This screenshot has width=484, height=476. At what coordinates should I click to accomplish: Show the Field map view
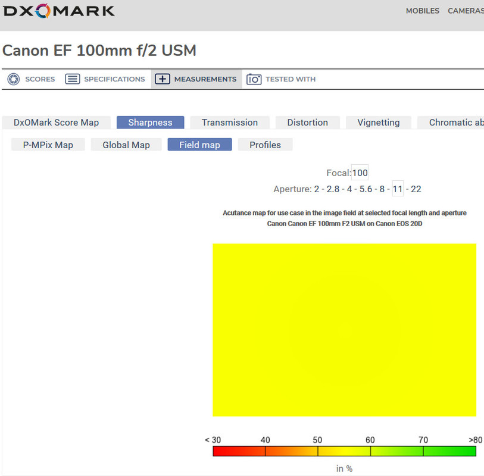pos(199,145)
